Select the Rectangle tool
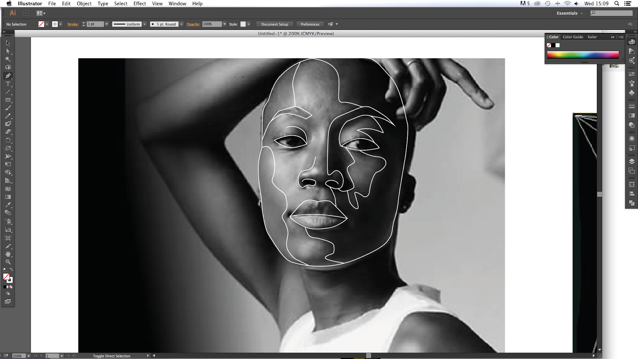The height and width of the screenshot is (359, 638). point(8,100)
